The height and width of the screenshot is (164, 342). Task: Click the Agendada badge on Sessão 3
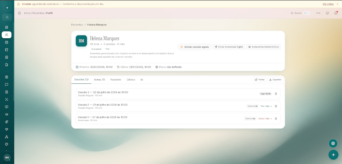coord(266,94)
